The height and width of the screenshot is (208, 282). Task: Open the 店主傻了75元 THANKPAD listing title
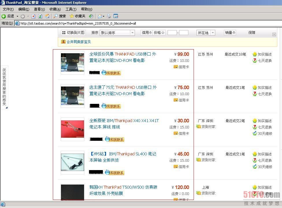[123, 91]
